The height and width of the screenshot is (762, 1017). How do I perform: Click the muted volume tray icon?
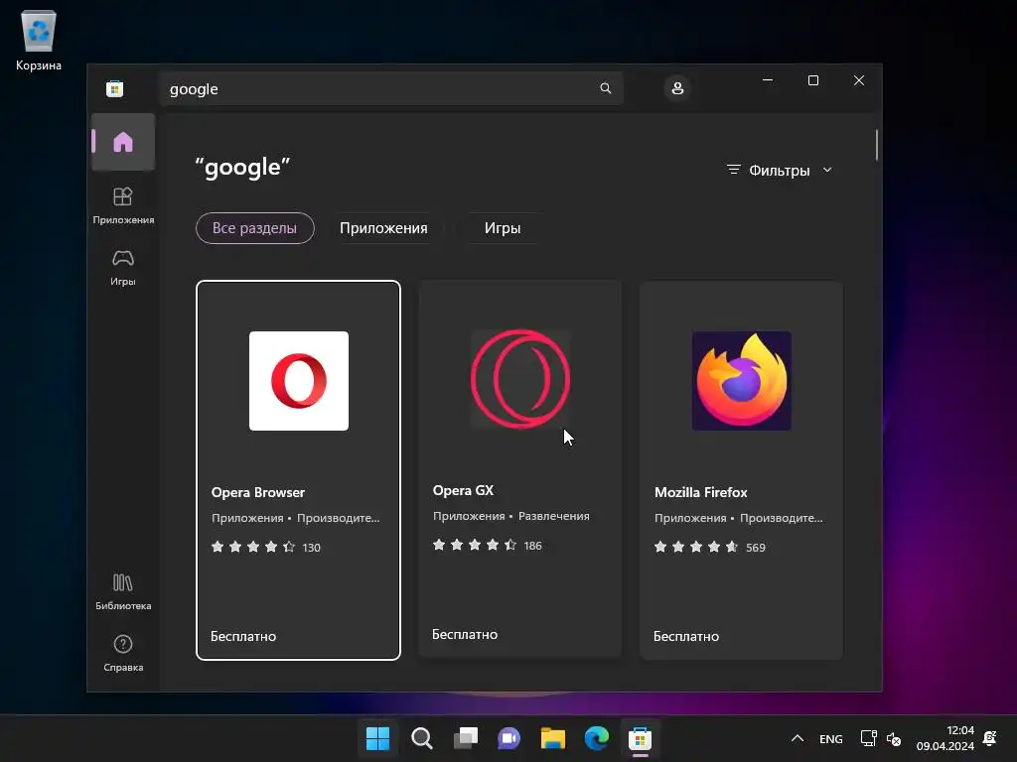point(893,738)
